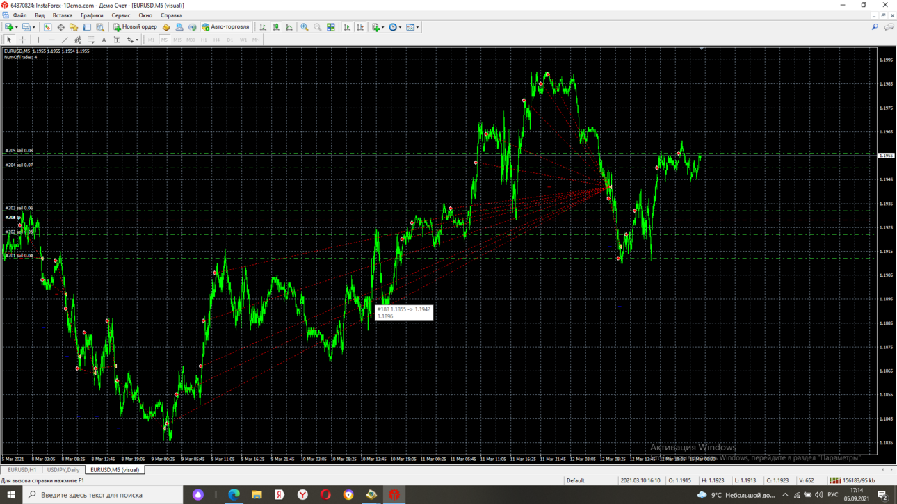The image size is (897, 504).
Task: Click the chart shift triangle marker
Action: pyautogui.click(x=701, y=49)
